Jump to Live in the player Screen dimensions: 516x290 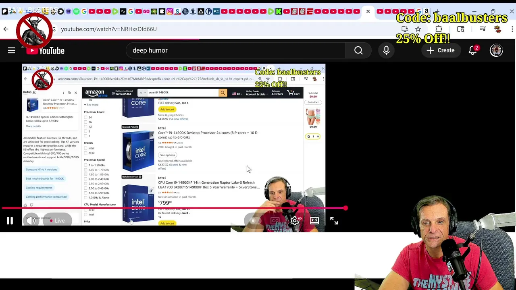57,221
